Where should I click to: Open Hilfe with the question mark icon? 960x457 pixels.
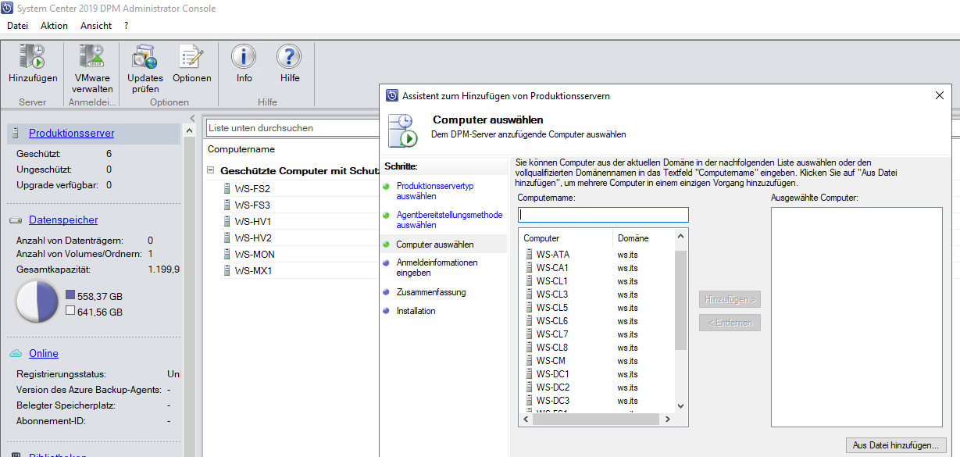289,56
